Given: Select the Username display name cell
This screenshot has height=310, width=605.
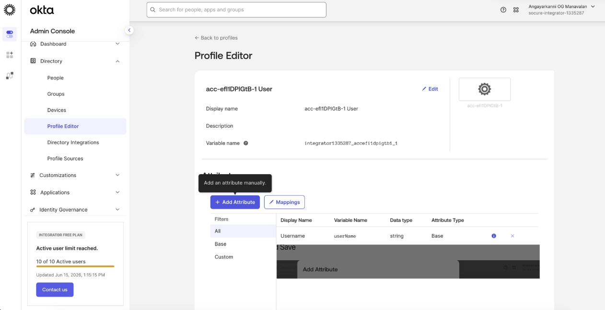Looking at the screenshot, I should click(x=292, y=236).
